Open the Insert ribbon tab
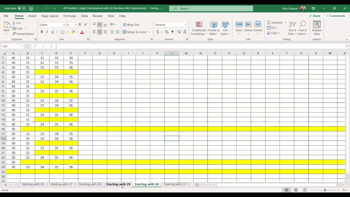 (32, 16)
